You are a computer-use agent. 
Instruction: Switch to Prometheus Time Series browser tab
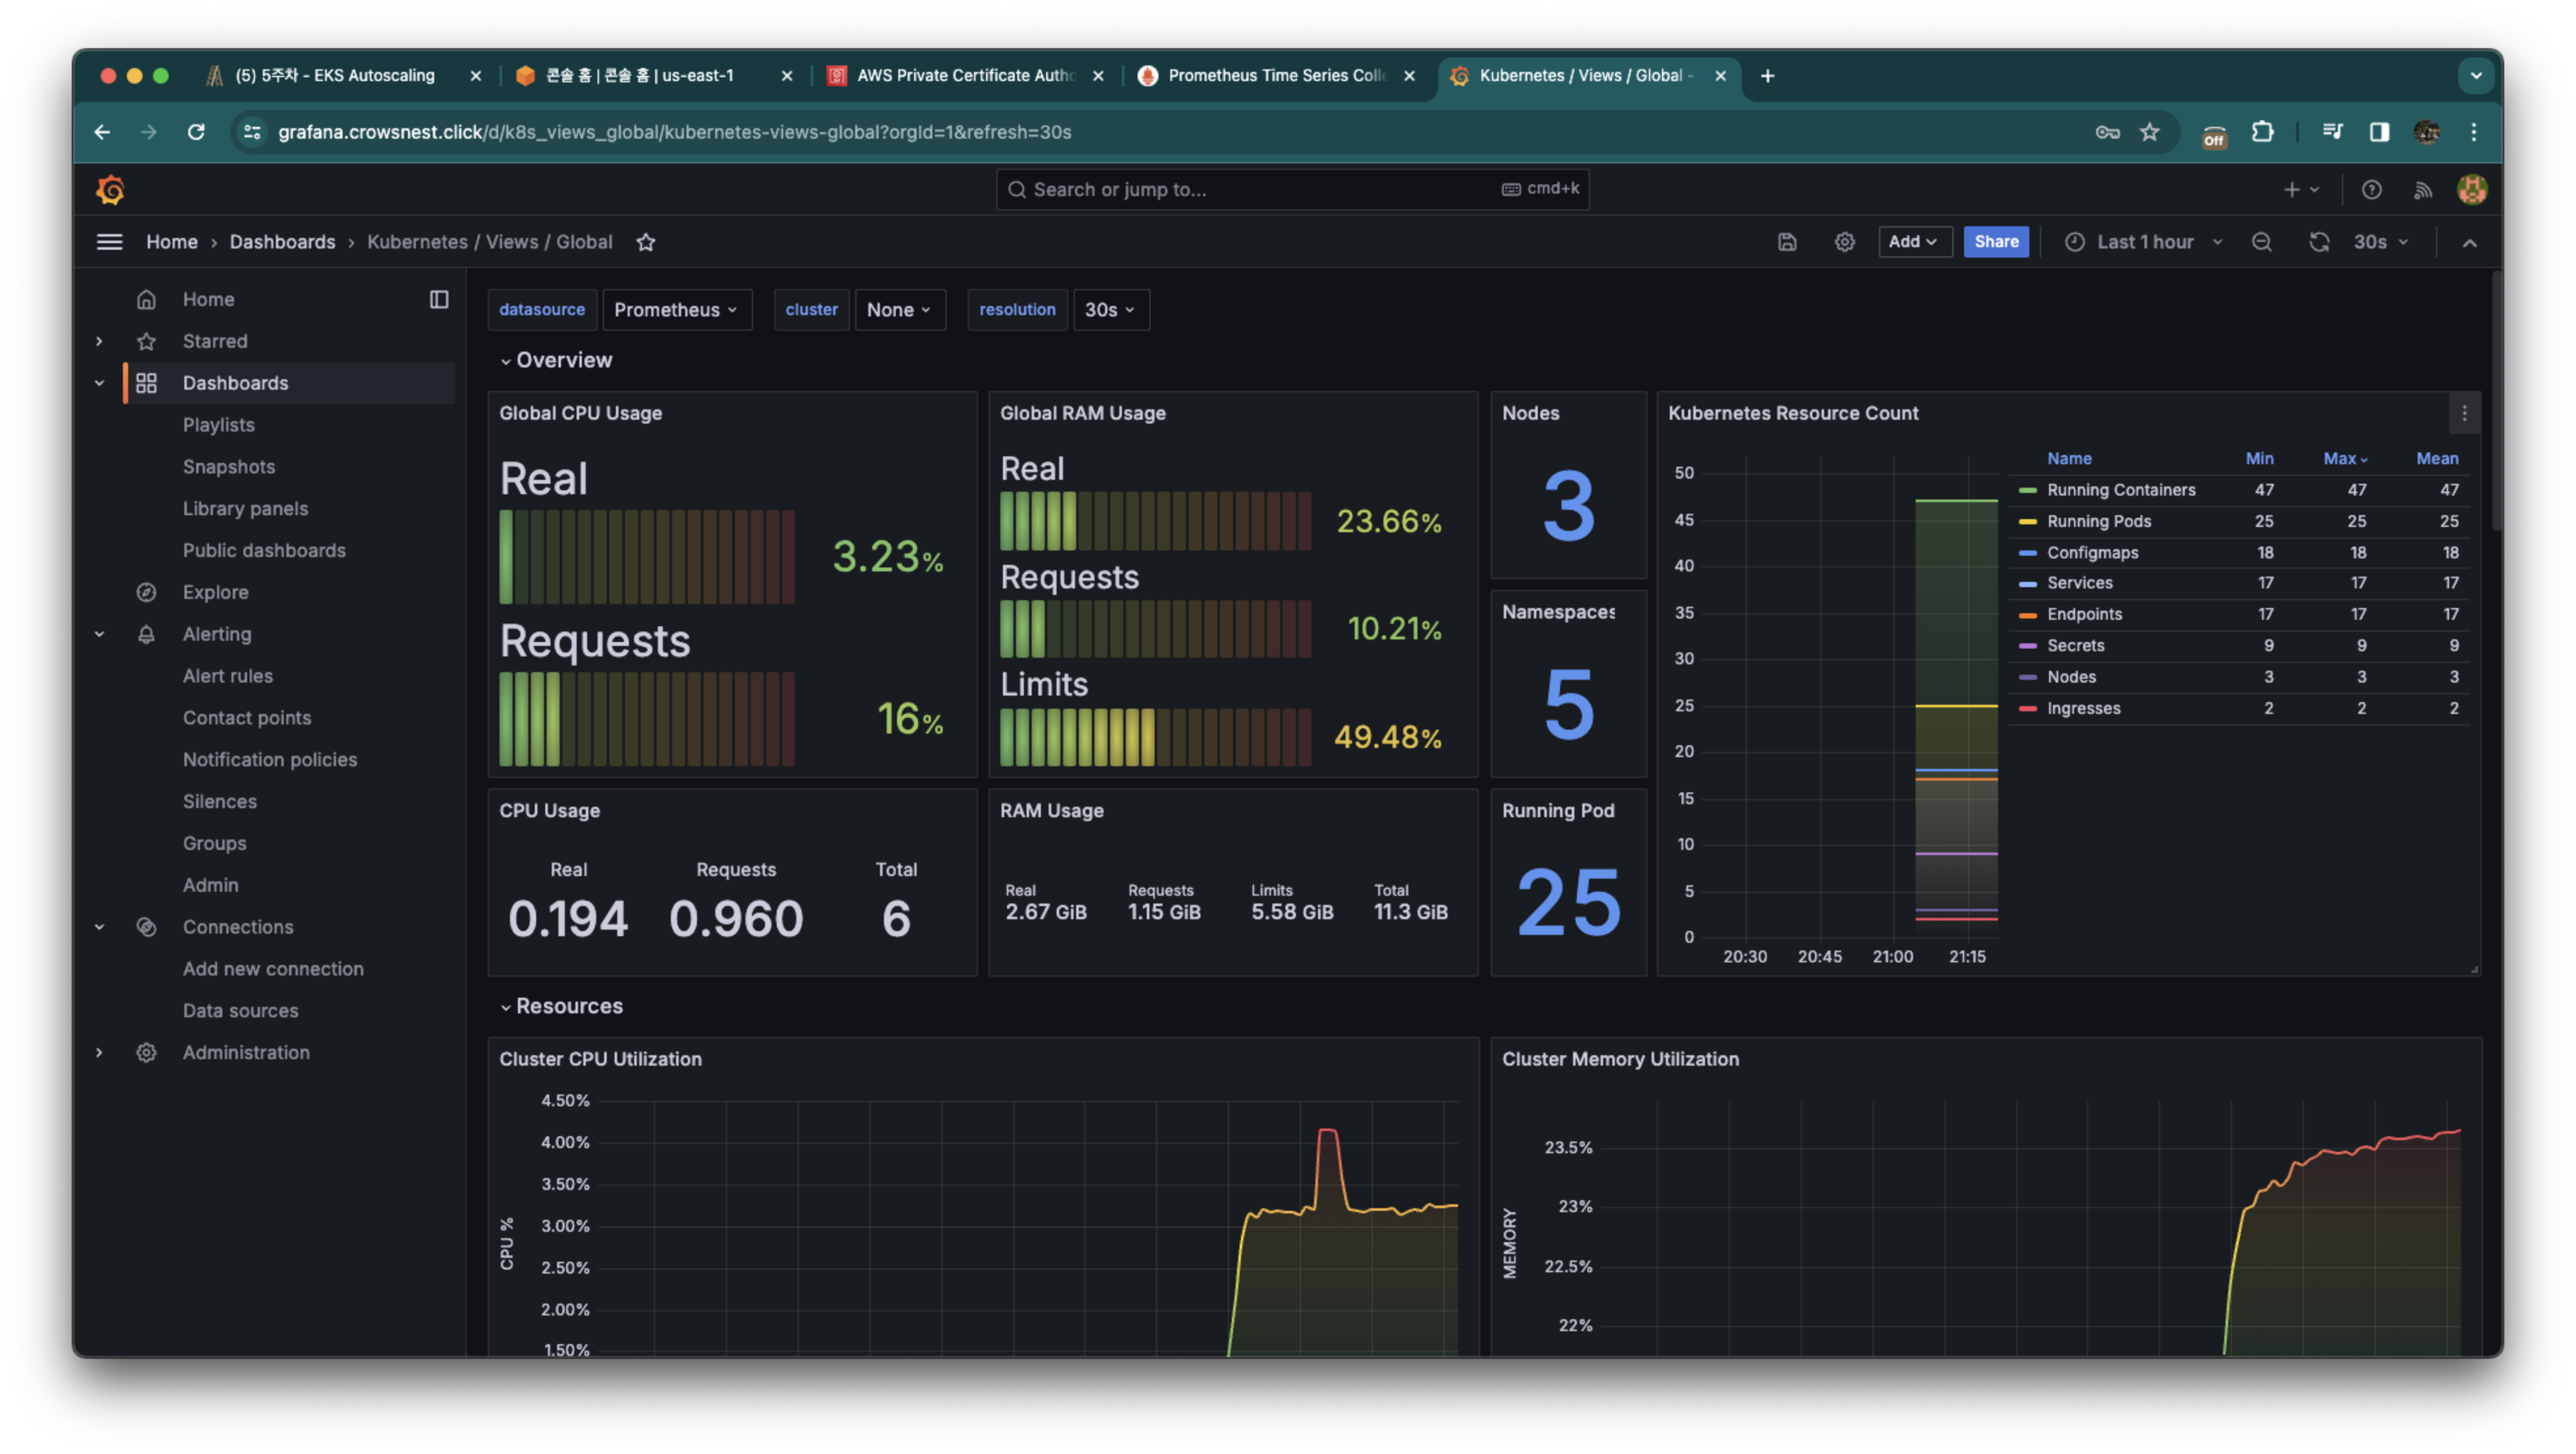pyautogui.click(x=1275, y=76)
